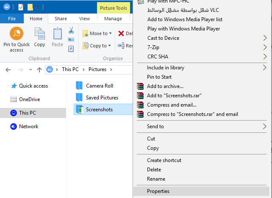272x198 pixels.
Task: Click the Pin to Quick access icon
Action: click(17, 33)
